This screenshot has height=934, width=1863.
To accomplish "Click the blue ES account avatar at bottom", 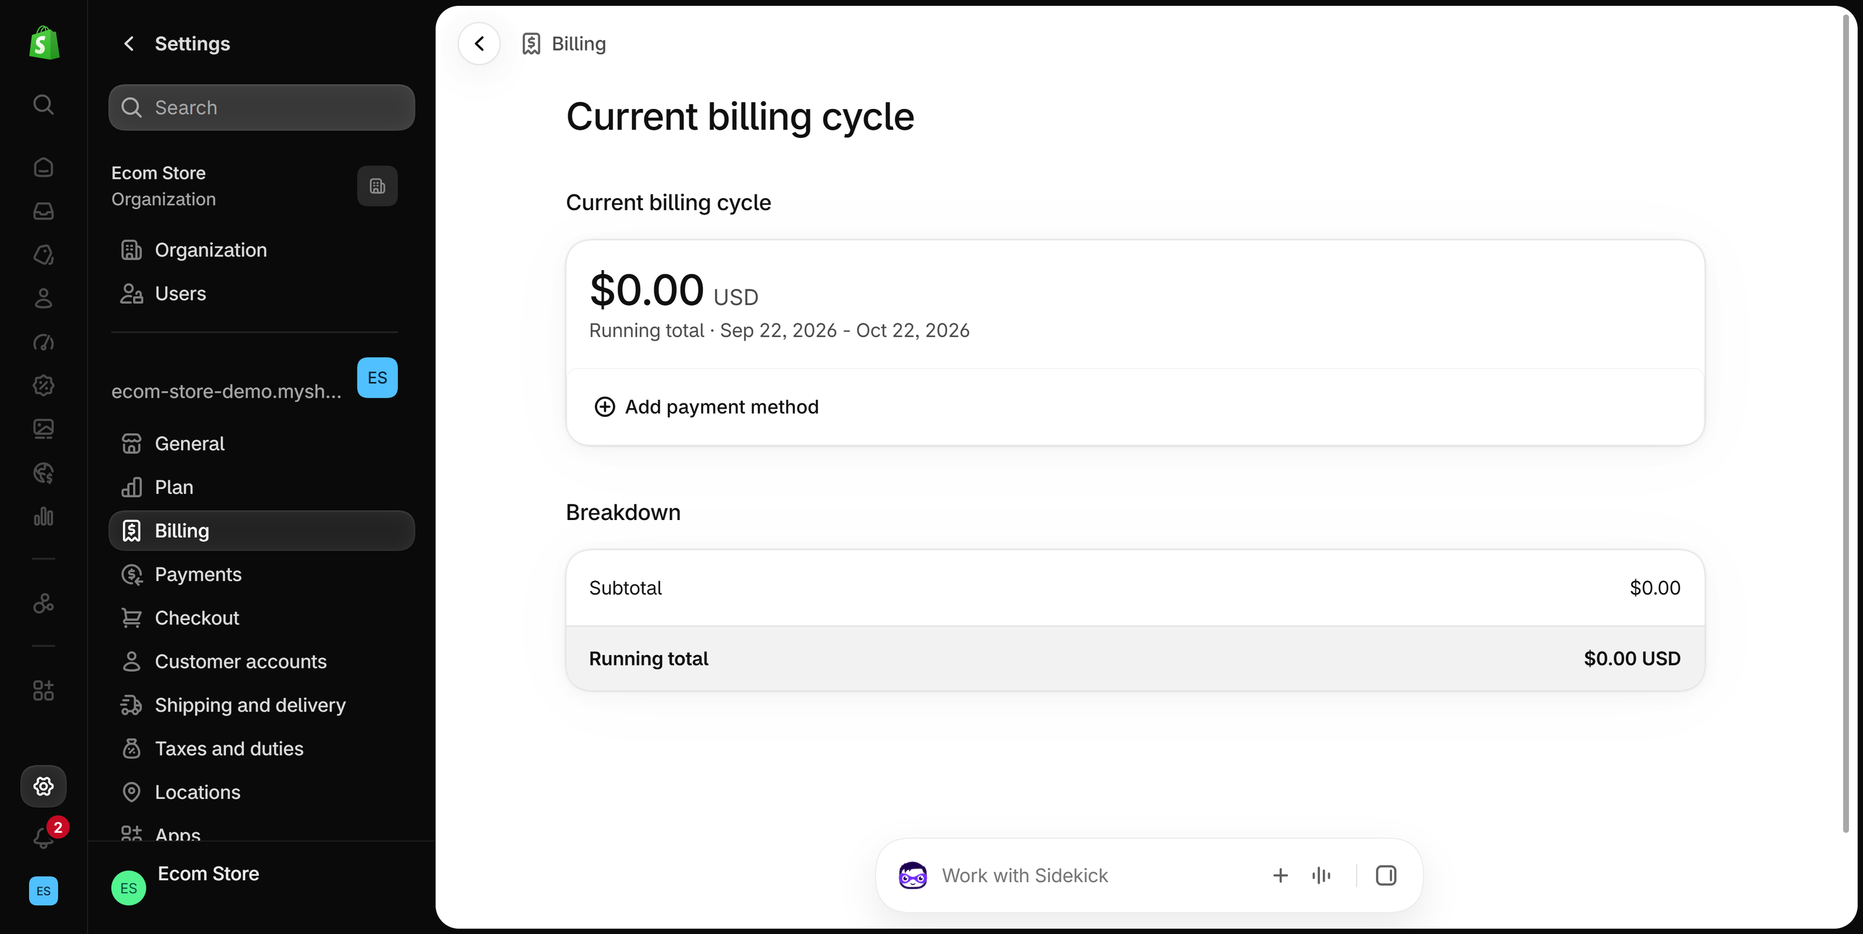I will coord(44,890).
